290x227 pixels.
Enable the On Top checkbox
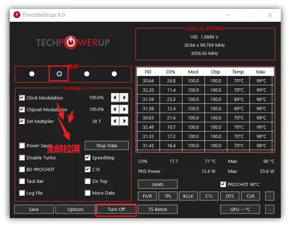88,181
